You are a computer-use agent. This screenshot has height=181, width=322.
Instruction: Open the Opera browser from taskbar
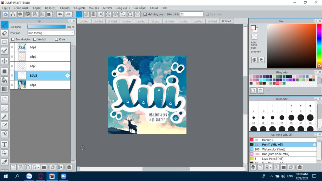pyautogui.click(x=41, y=176)
